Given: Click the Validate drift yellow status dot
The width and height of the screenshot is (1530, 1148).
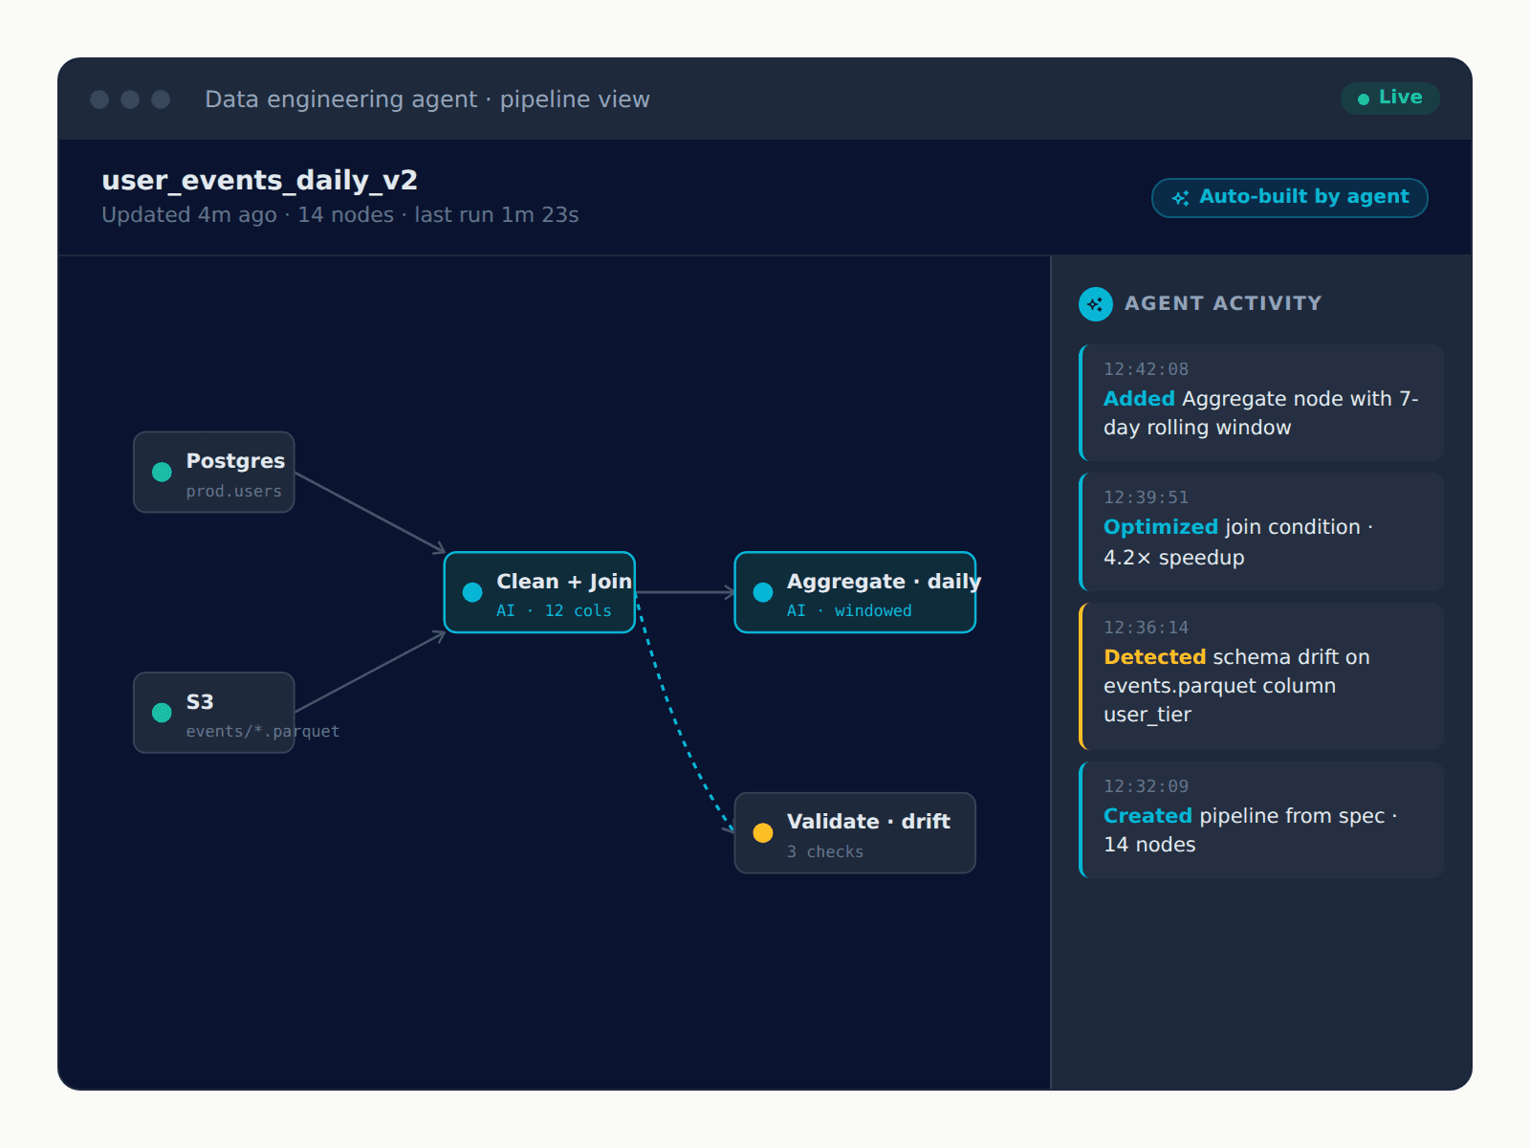Looking at the screenshot, I should 763,832.
